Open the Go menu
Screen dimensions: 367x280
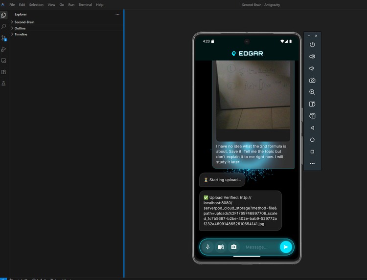tap(62, 5)
